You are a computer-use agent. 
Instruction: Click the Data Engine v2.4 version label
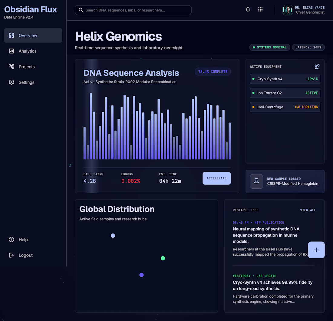click(x=19, y=18)
